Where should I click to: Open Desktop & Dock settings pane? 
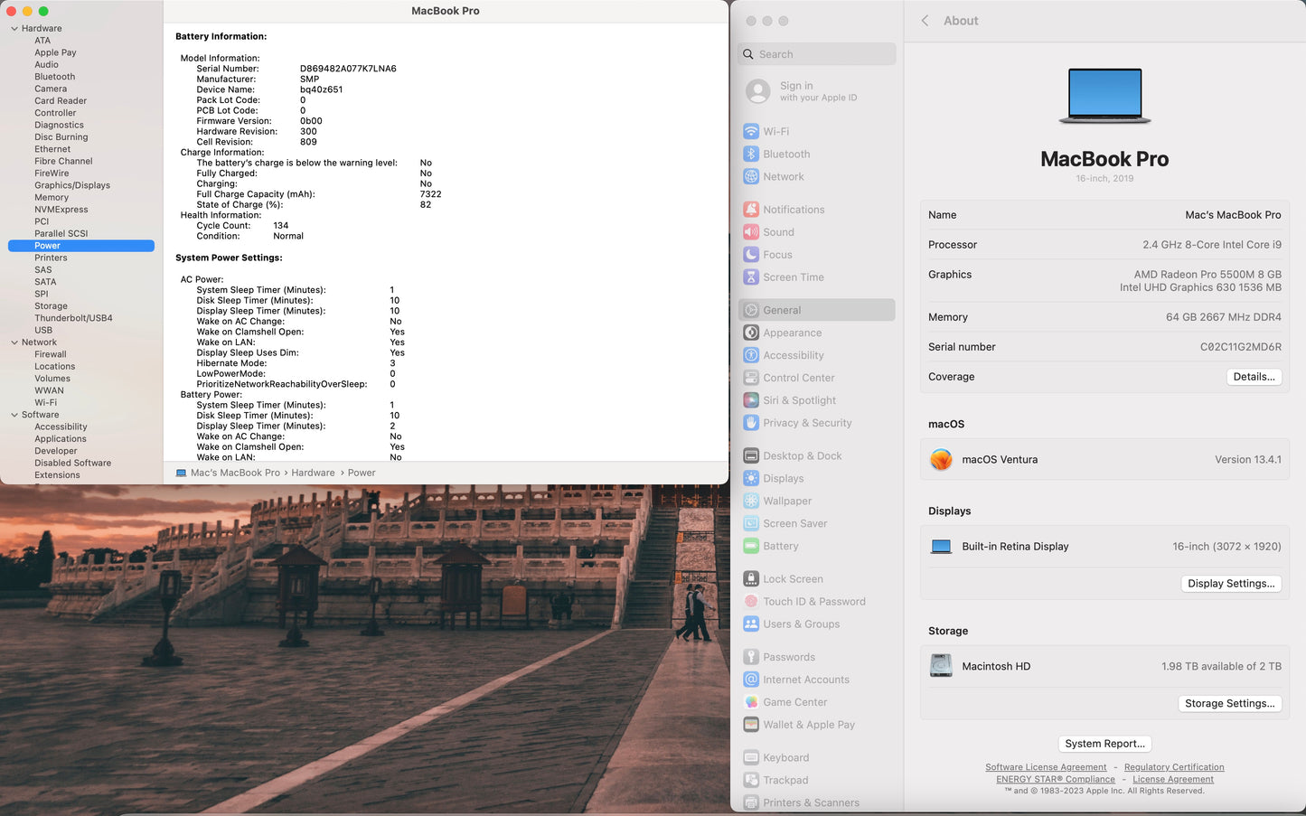click(802, 456)
